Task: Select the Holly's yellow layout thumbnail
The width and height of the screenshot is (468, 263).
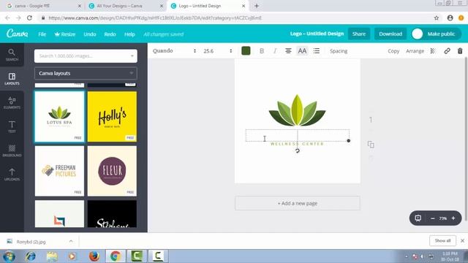Action: [112, 117]
